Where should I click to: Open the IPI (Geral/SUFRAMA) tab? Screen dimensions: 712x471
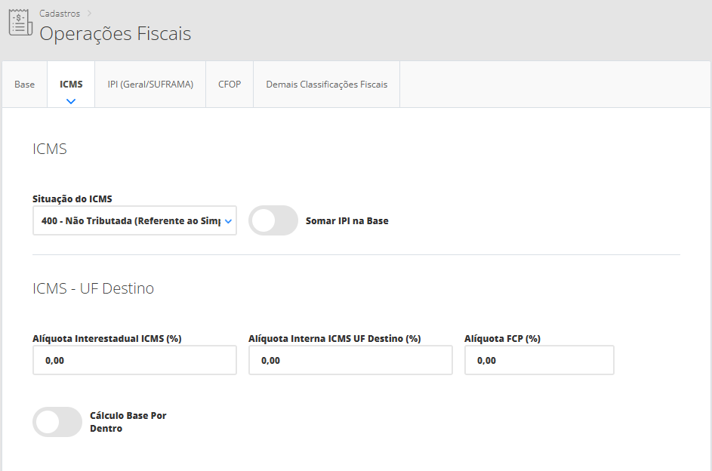(x=150, y=85)
